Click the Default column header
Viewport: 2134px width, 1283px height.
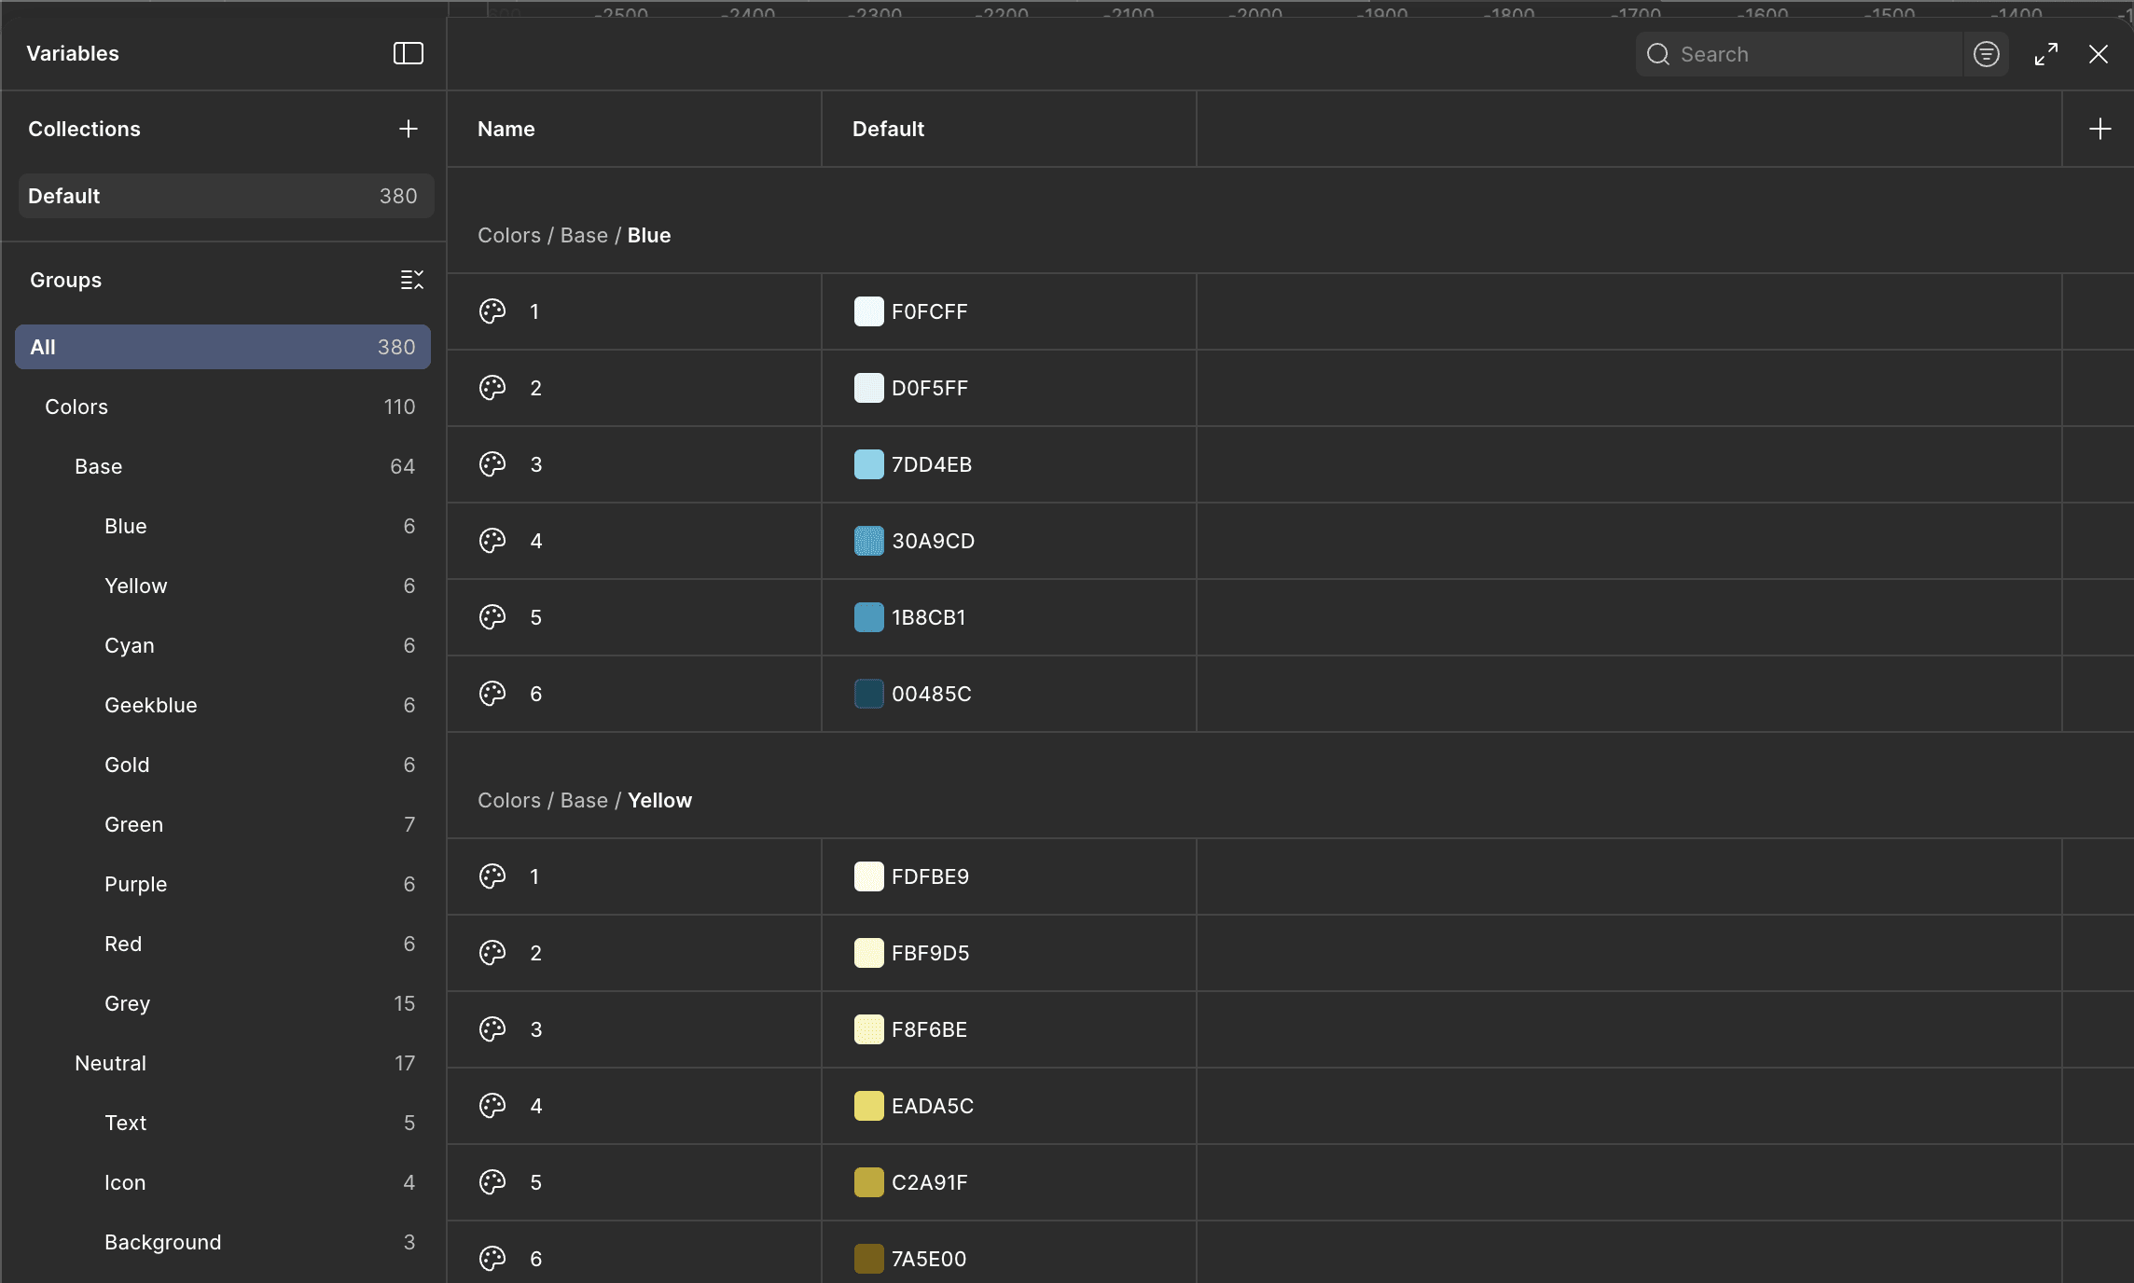tap(888, 129)
